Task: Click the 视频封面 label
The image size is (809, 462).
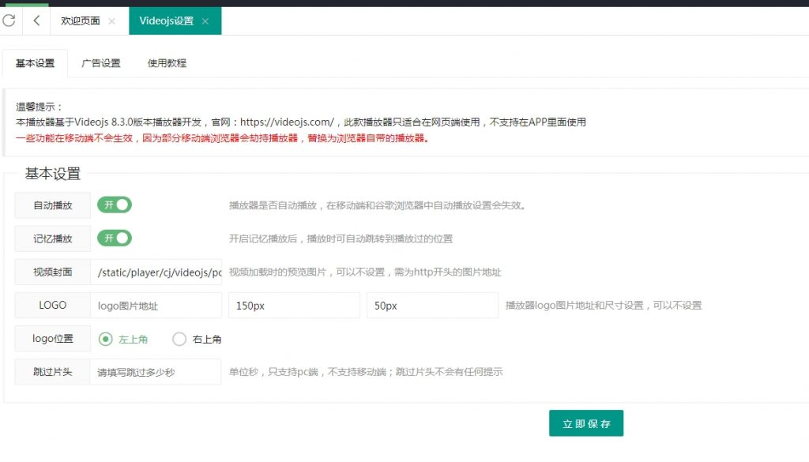Action: point(53,272)
